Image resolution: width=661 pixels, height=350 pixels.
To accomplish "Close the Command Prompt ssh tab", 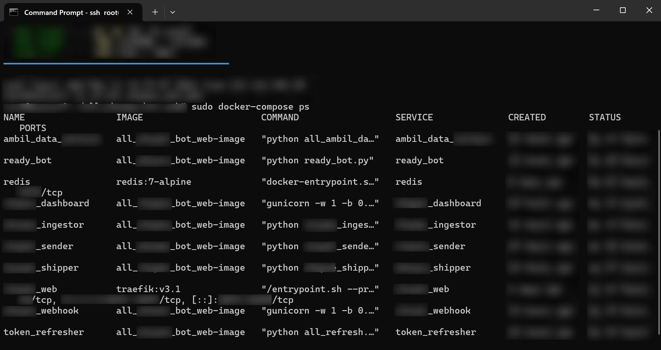I will coord(130,12).
